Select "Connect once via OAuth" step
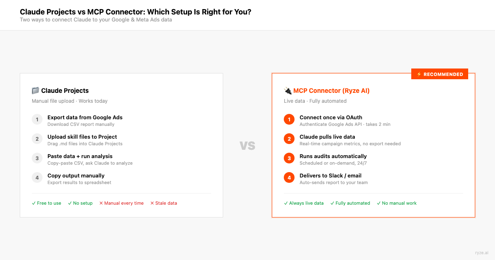 tap(331, 118)
